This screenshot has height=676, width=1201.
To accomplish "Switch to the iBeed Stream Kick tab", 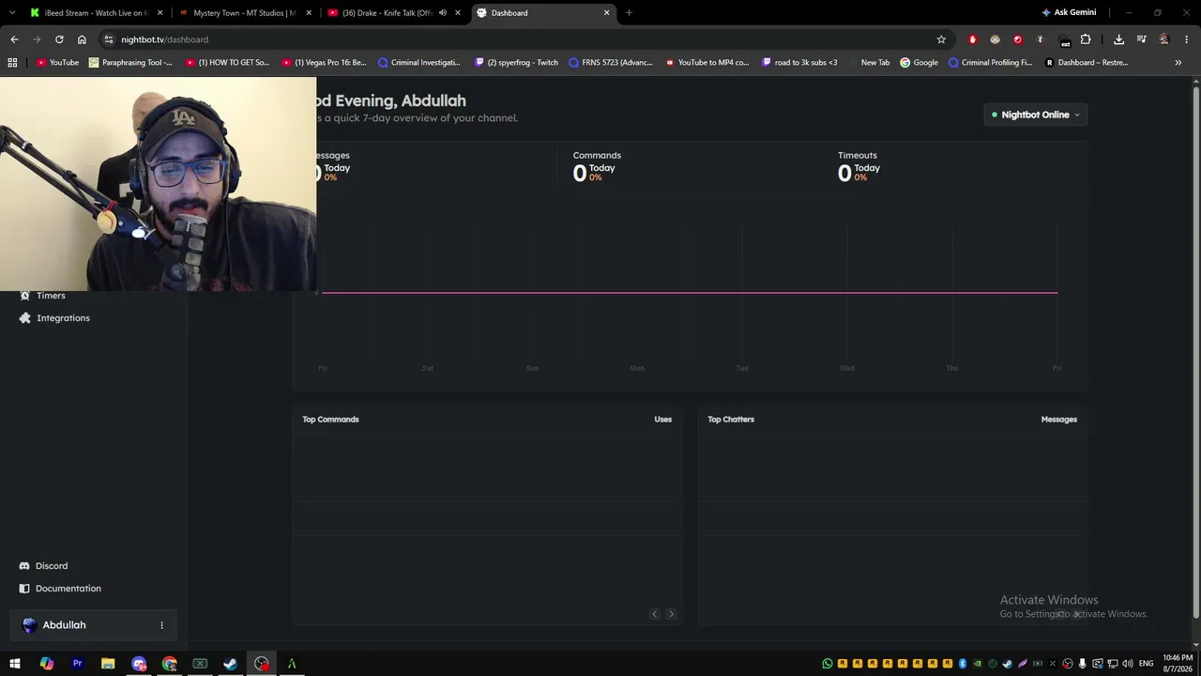I will click(x=95, y=13).
